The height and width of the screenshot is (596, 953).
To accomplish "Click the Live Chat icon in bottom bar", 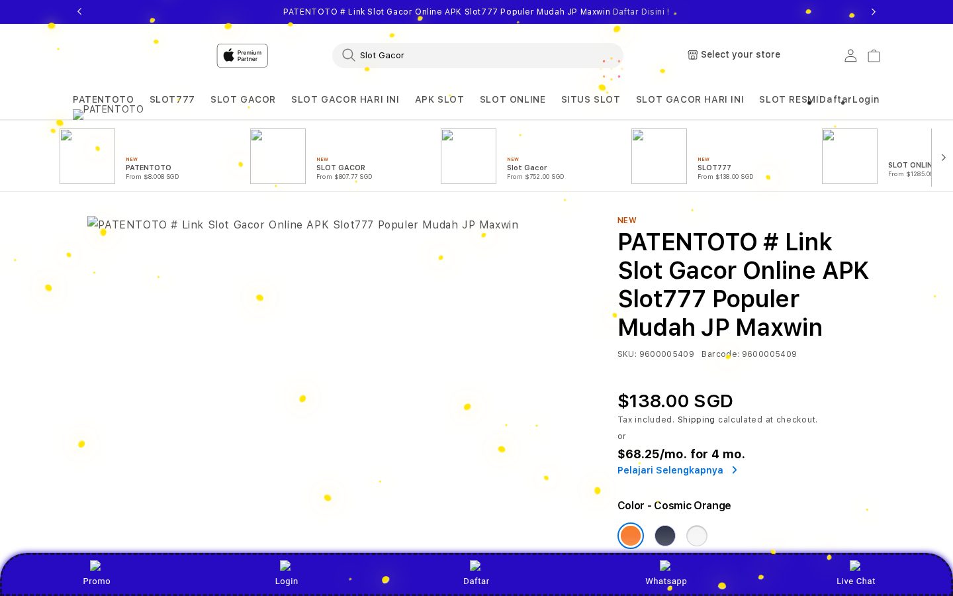I will click(x=855, y=566).
